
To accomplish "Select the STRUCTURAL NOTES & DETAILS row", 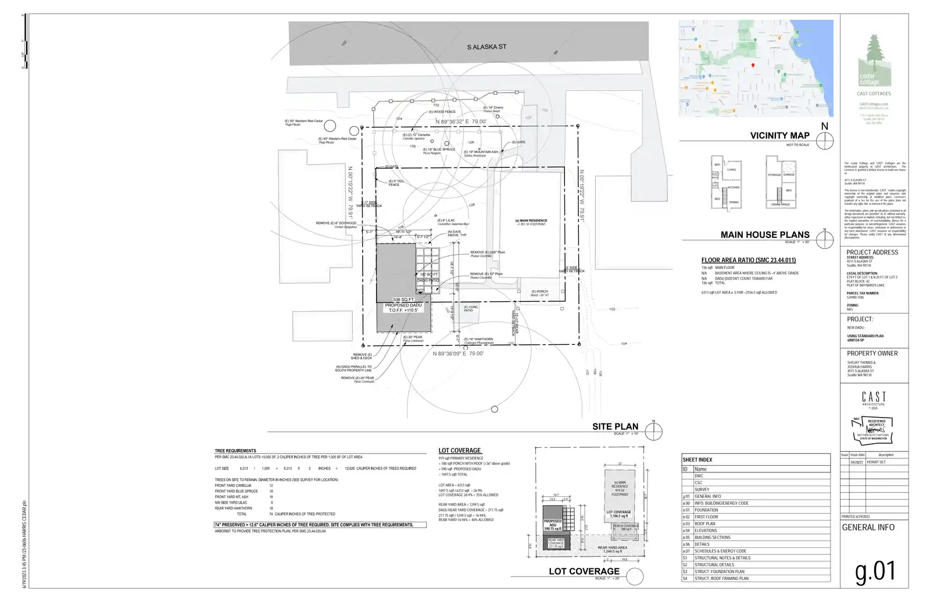I will click(756, 558).
